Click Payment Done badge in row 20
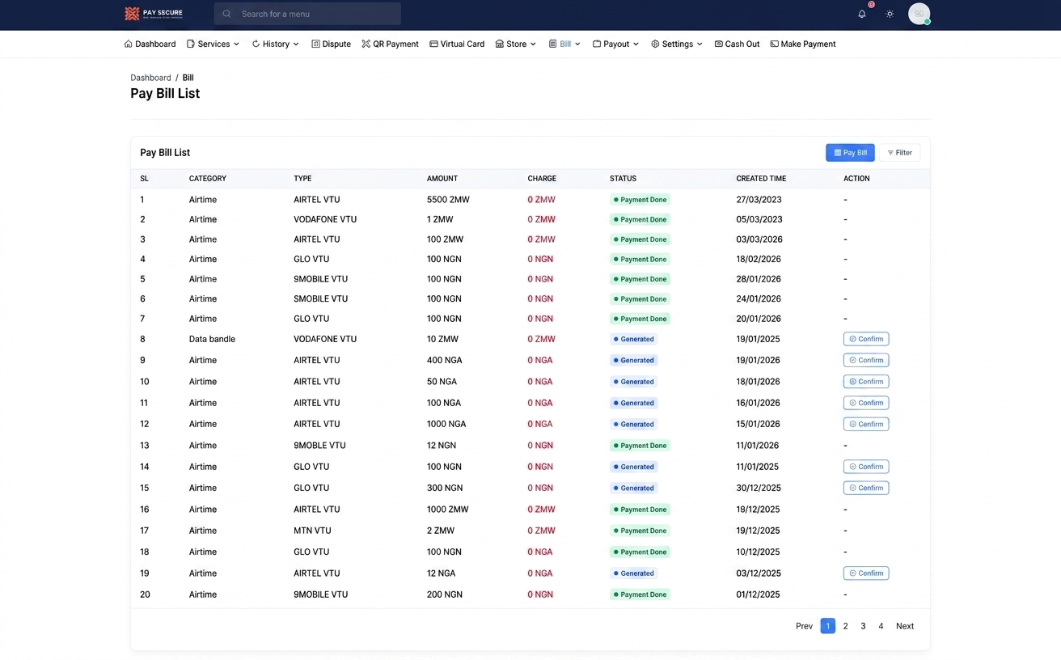This screenshot has height=660, width=1061. click(640, 594)
